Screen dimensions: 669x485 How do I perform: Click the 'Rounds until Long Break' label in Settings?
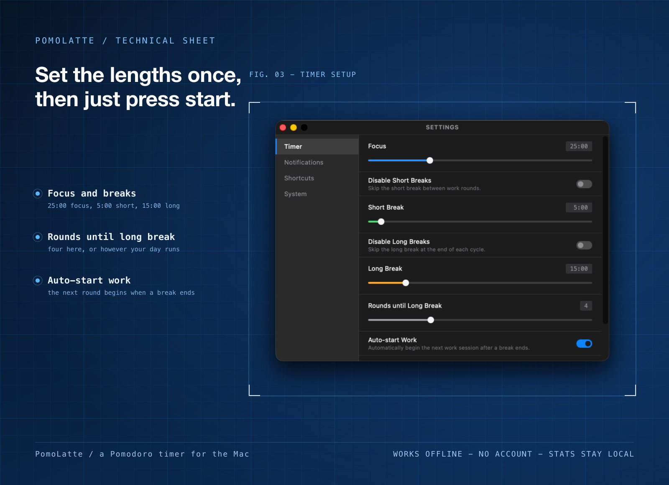(405, 306)
